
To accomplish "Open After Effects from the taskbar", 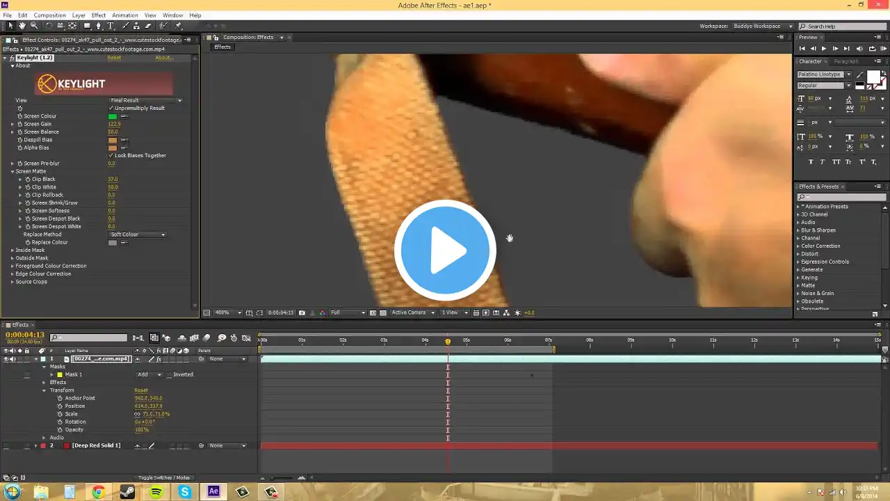I will coord(213,492).
